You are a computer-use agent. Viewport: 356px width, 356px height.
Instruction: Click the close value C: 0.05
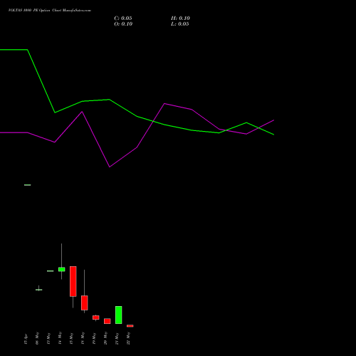click(123, 19)
